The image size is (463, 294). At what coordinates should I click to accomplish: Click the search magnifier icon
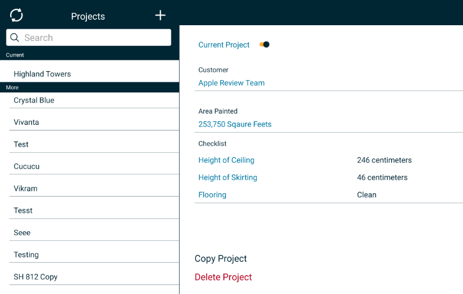pos(15,38)
